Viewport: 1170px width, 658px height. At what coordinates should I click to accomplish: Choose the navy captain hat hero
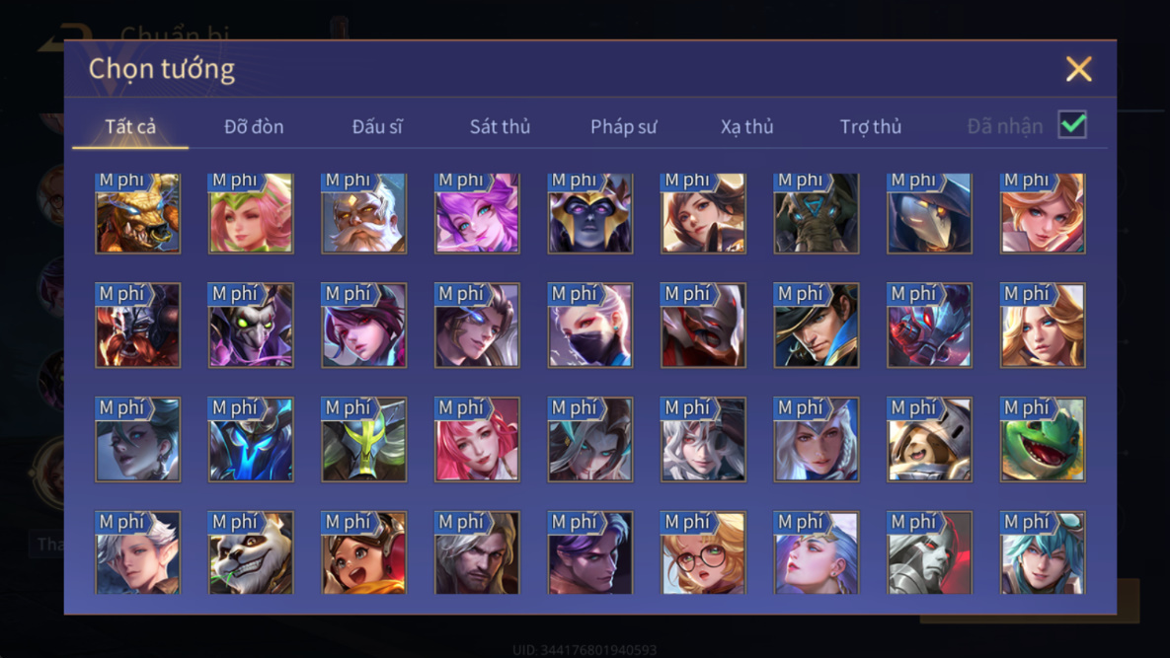[x=817, y=325]
